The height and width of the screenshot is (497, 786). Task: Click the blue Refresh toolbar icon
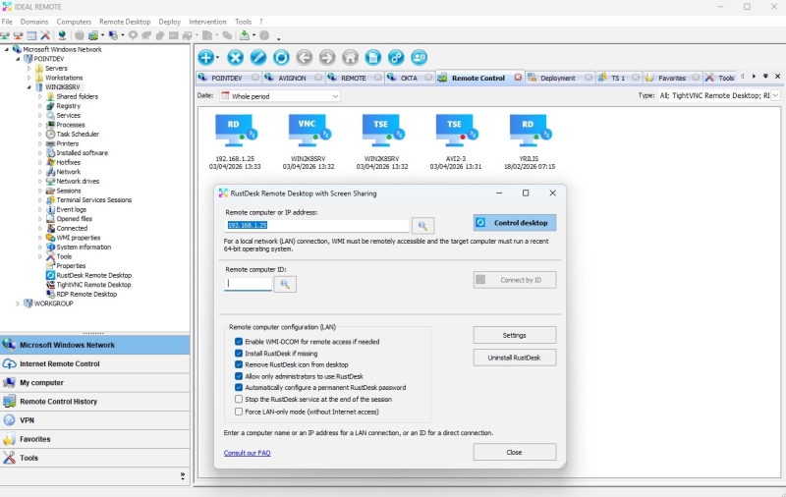[281, 58]
